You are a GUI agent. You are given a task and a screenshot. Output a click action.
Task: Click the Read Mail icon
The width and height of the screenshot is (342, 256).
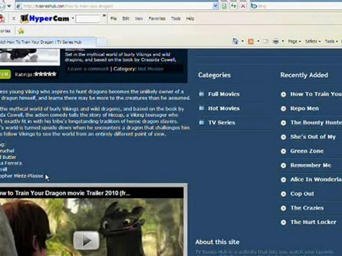click(265, 41)
